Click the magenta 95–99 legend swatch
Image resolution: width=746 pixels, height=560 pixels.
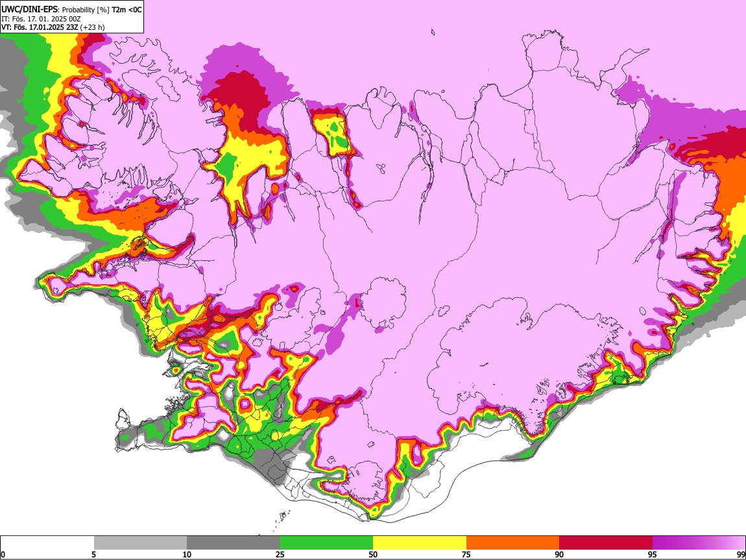click(x=699, y=543)
